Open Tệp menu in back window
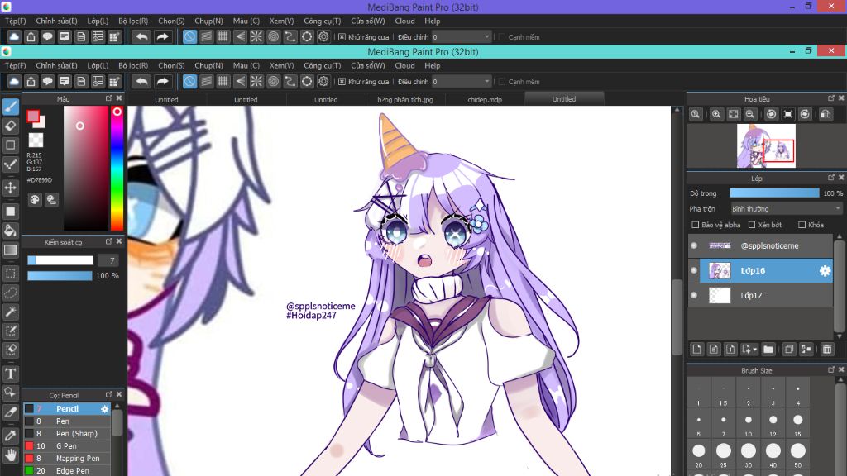The height and width of the screenshot is (476, 847). coord(15,21)
